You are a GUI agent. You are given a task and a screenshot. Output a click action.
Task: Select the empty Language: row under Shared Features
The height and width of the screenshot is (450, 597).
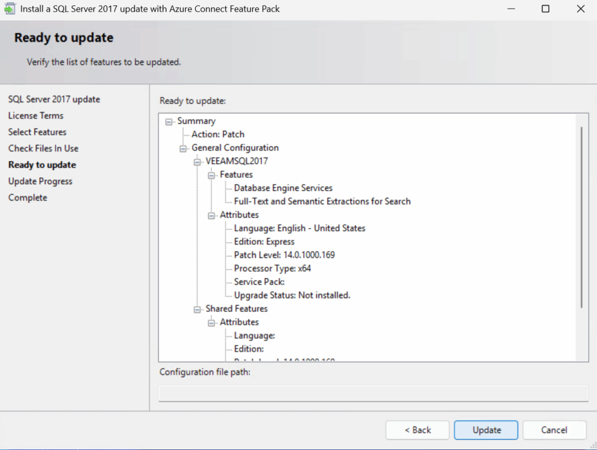point(254,336)
